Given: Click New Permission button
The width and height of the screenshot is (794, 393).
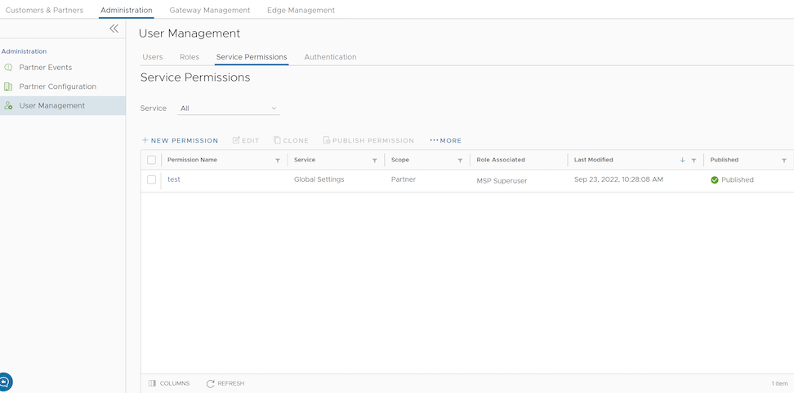Looking at the screenshot, I should (x=180, y=141).
